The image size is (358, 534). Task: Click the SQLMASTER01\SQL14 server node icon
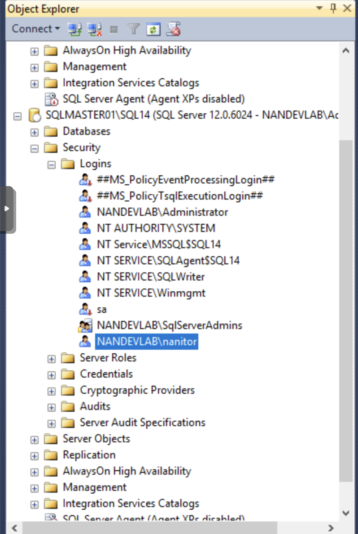tap(35, 115)
